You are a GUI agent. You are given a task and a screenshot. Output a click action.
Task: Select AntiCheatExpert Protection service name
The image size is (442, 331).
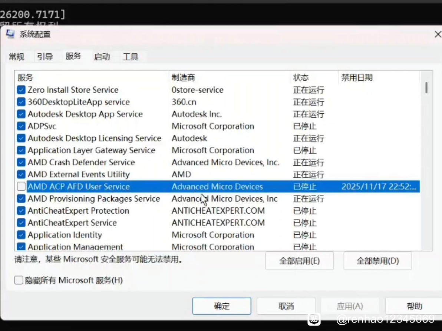point(78,211)
